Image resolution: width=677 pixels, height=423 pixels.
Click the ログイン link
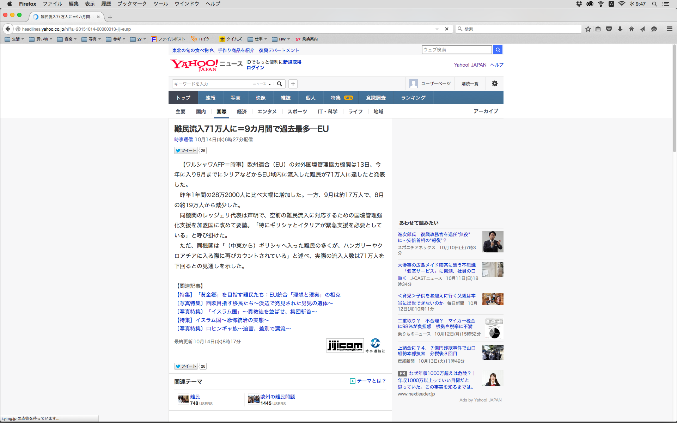pyautogui.click(x=255, y=68)
